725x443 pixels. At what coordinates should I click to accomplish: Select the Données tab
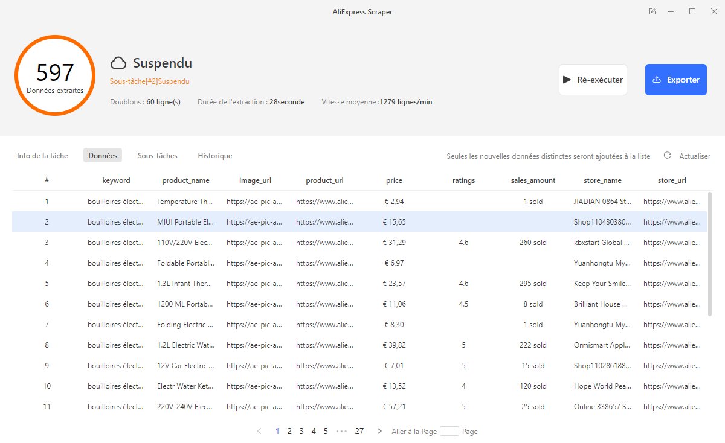tap(103, 156)
